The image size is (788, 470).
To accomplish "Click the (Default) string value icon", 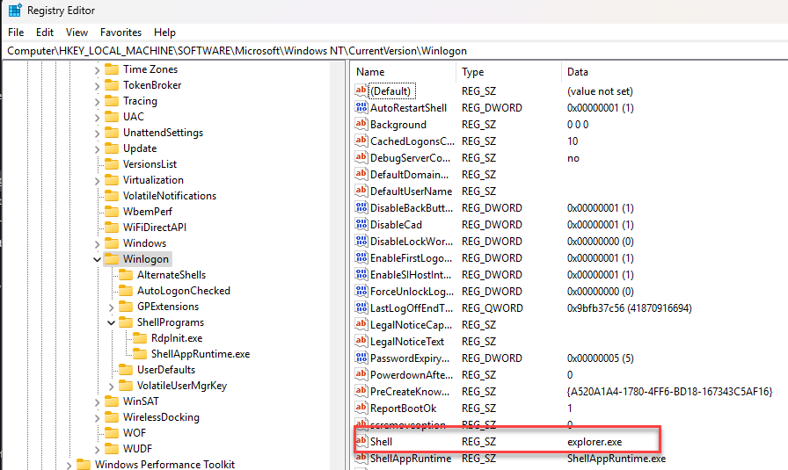I will 361,90.
